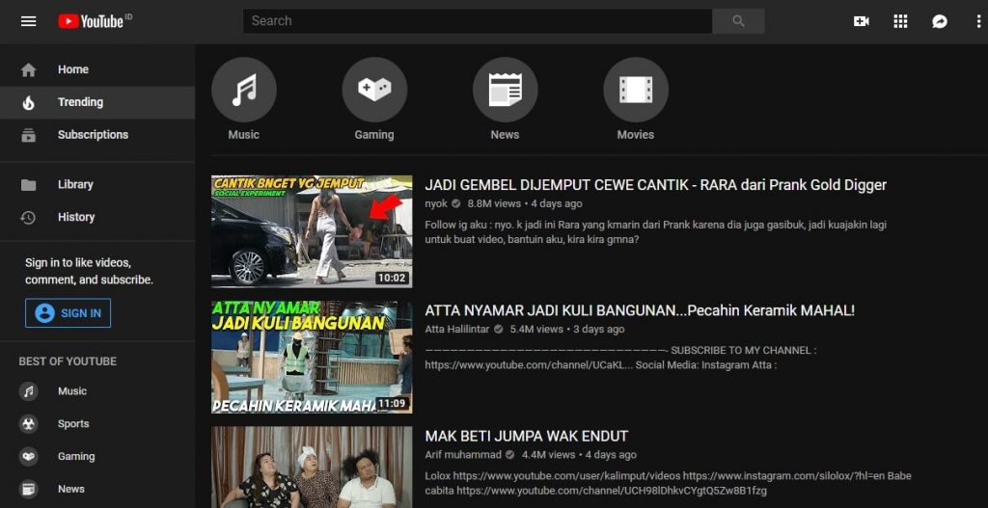The image size is (988, 508).
Task: Click the description starting 'Lolox https'
Action: pyautogui.click(x=668, y=484)
